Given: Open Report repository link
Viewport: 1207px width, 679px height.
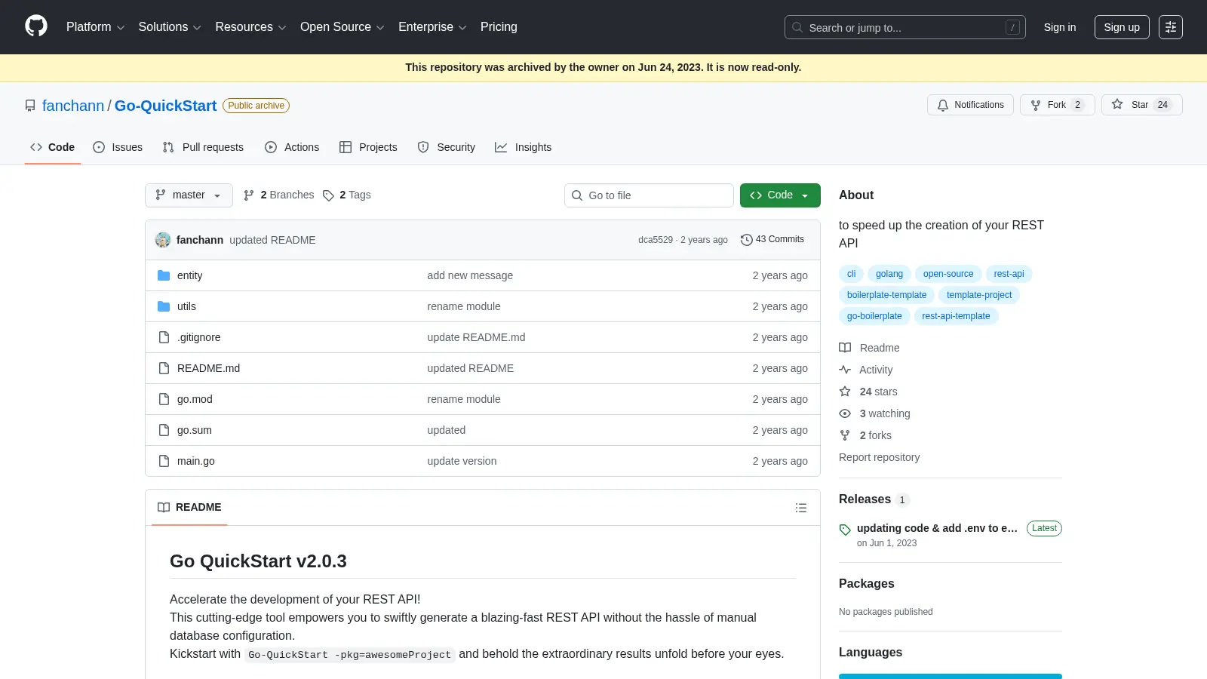Looking at the screenshot, I should click(x=879, y=457).
